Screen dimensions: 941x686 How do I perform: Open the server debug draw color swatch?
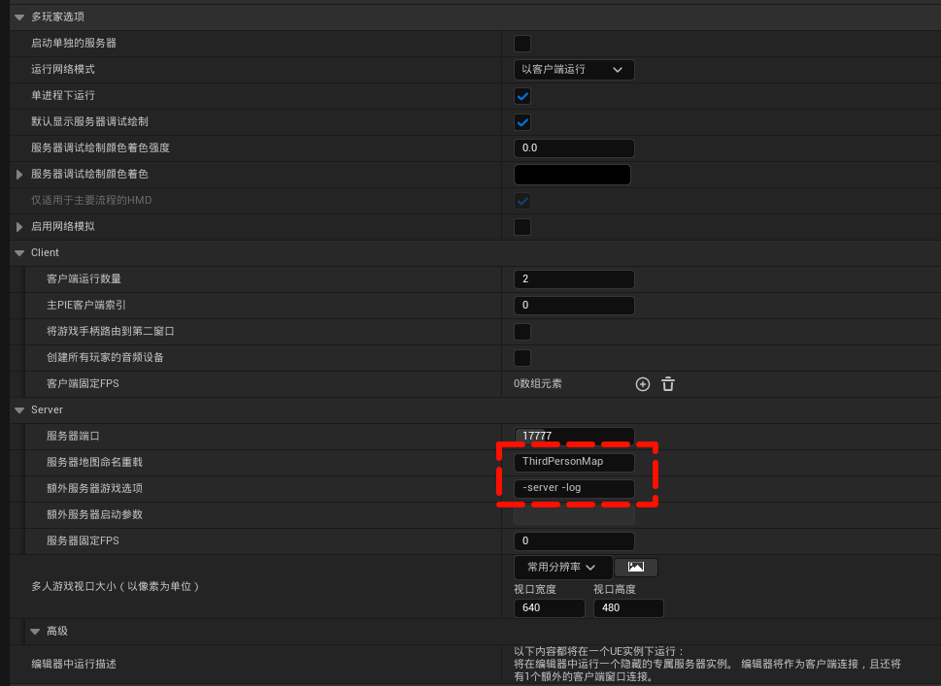pos(572,174)
